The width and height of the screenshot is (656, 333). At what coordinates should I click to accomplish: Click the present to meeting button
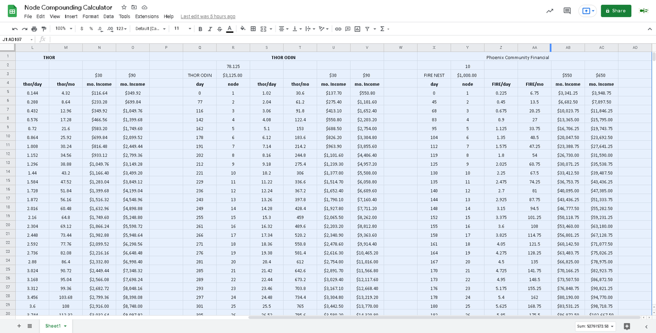tap(588, 10)
